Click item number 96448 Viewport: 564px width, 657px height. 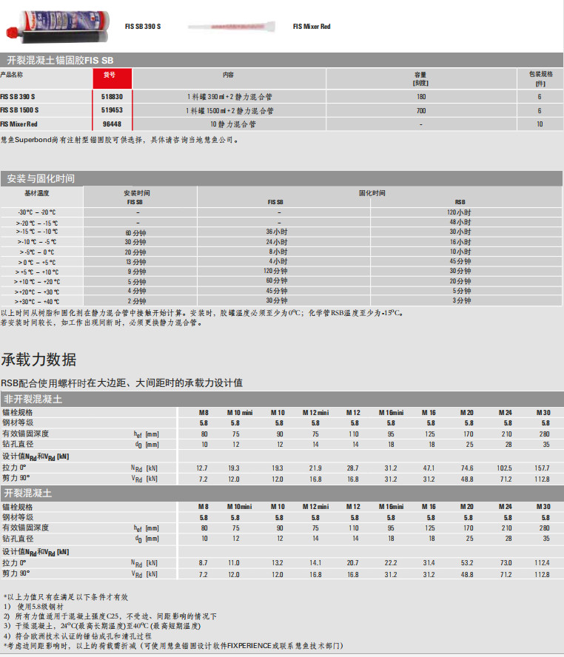[112, 124]
